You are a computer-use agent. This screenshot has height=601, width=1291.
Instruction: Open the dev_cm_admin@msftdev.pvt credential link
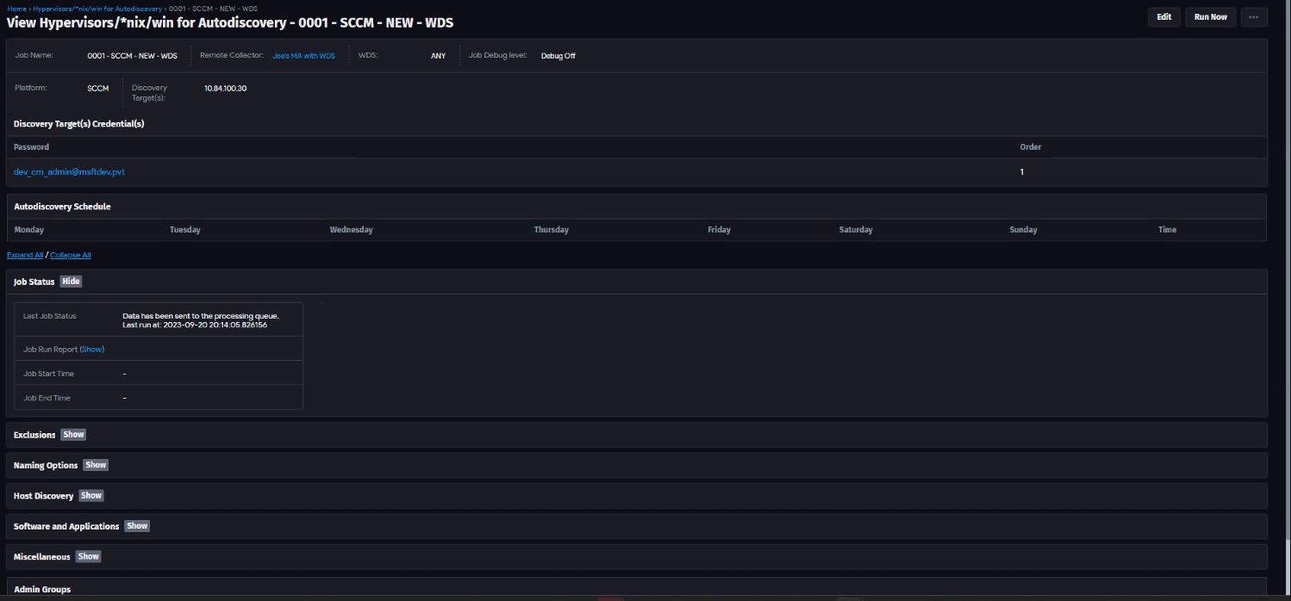click(x=69, y=172)
